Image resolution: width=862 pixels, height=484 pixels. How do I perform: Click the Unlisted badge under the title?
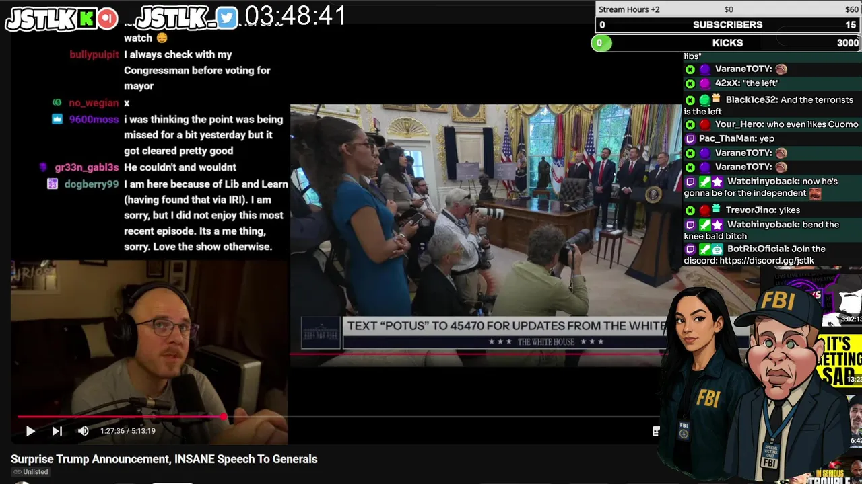point(31,472)
